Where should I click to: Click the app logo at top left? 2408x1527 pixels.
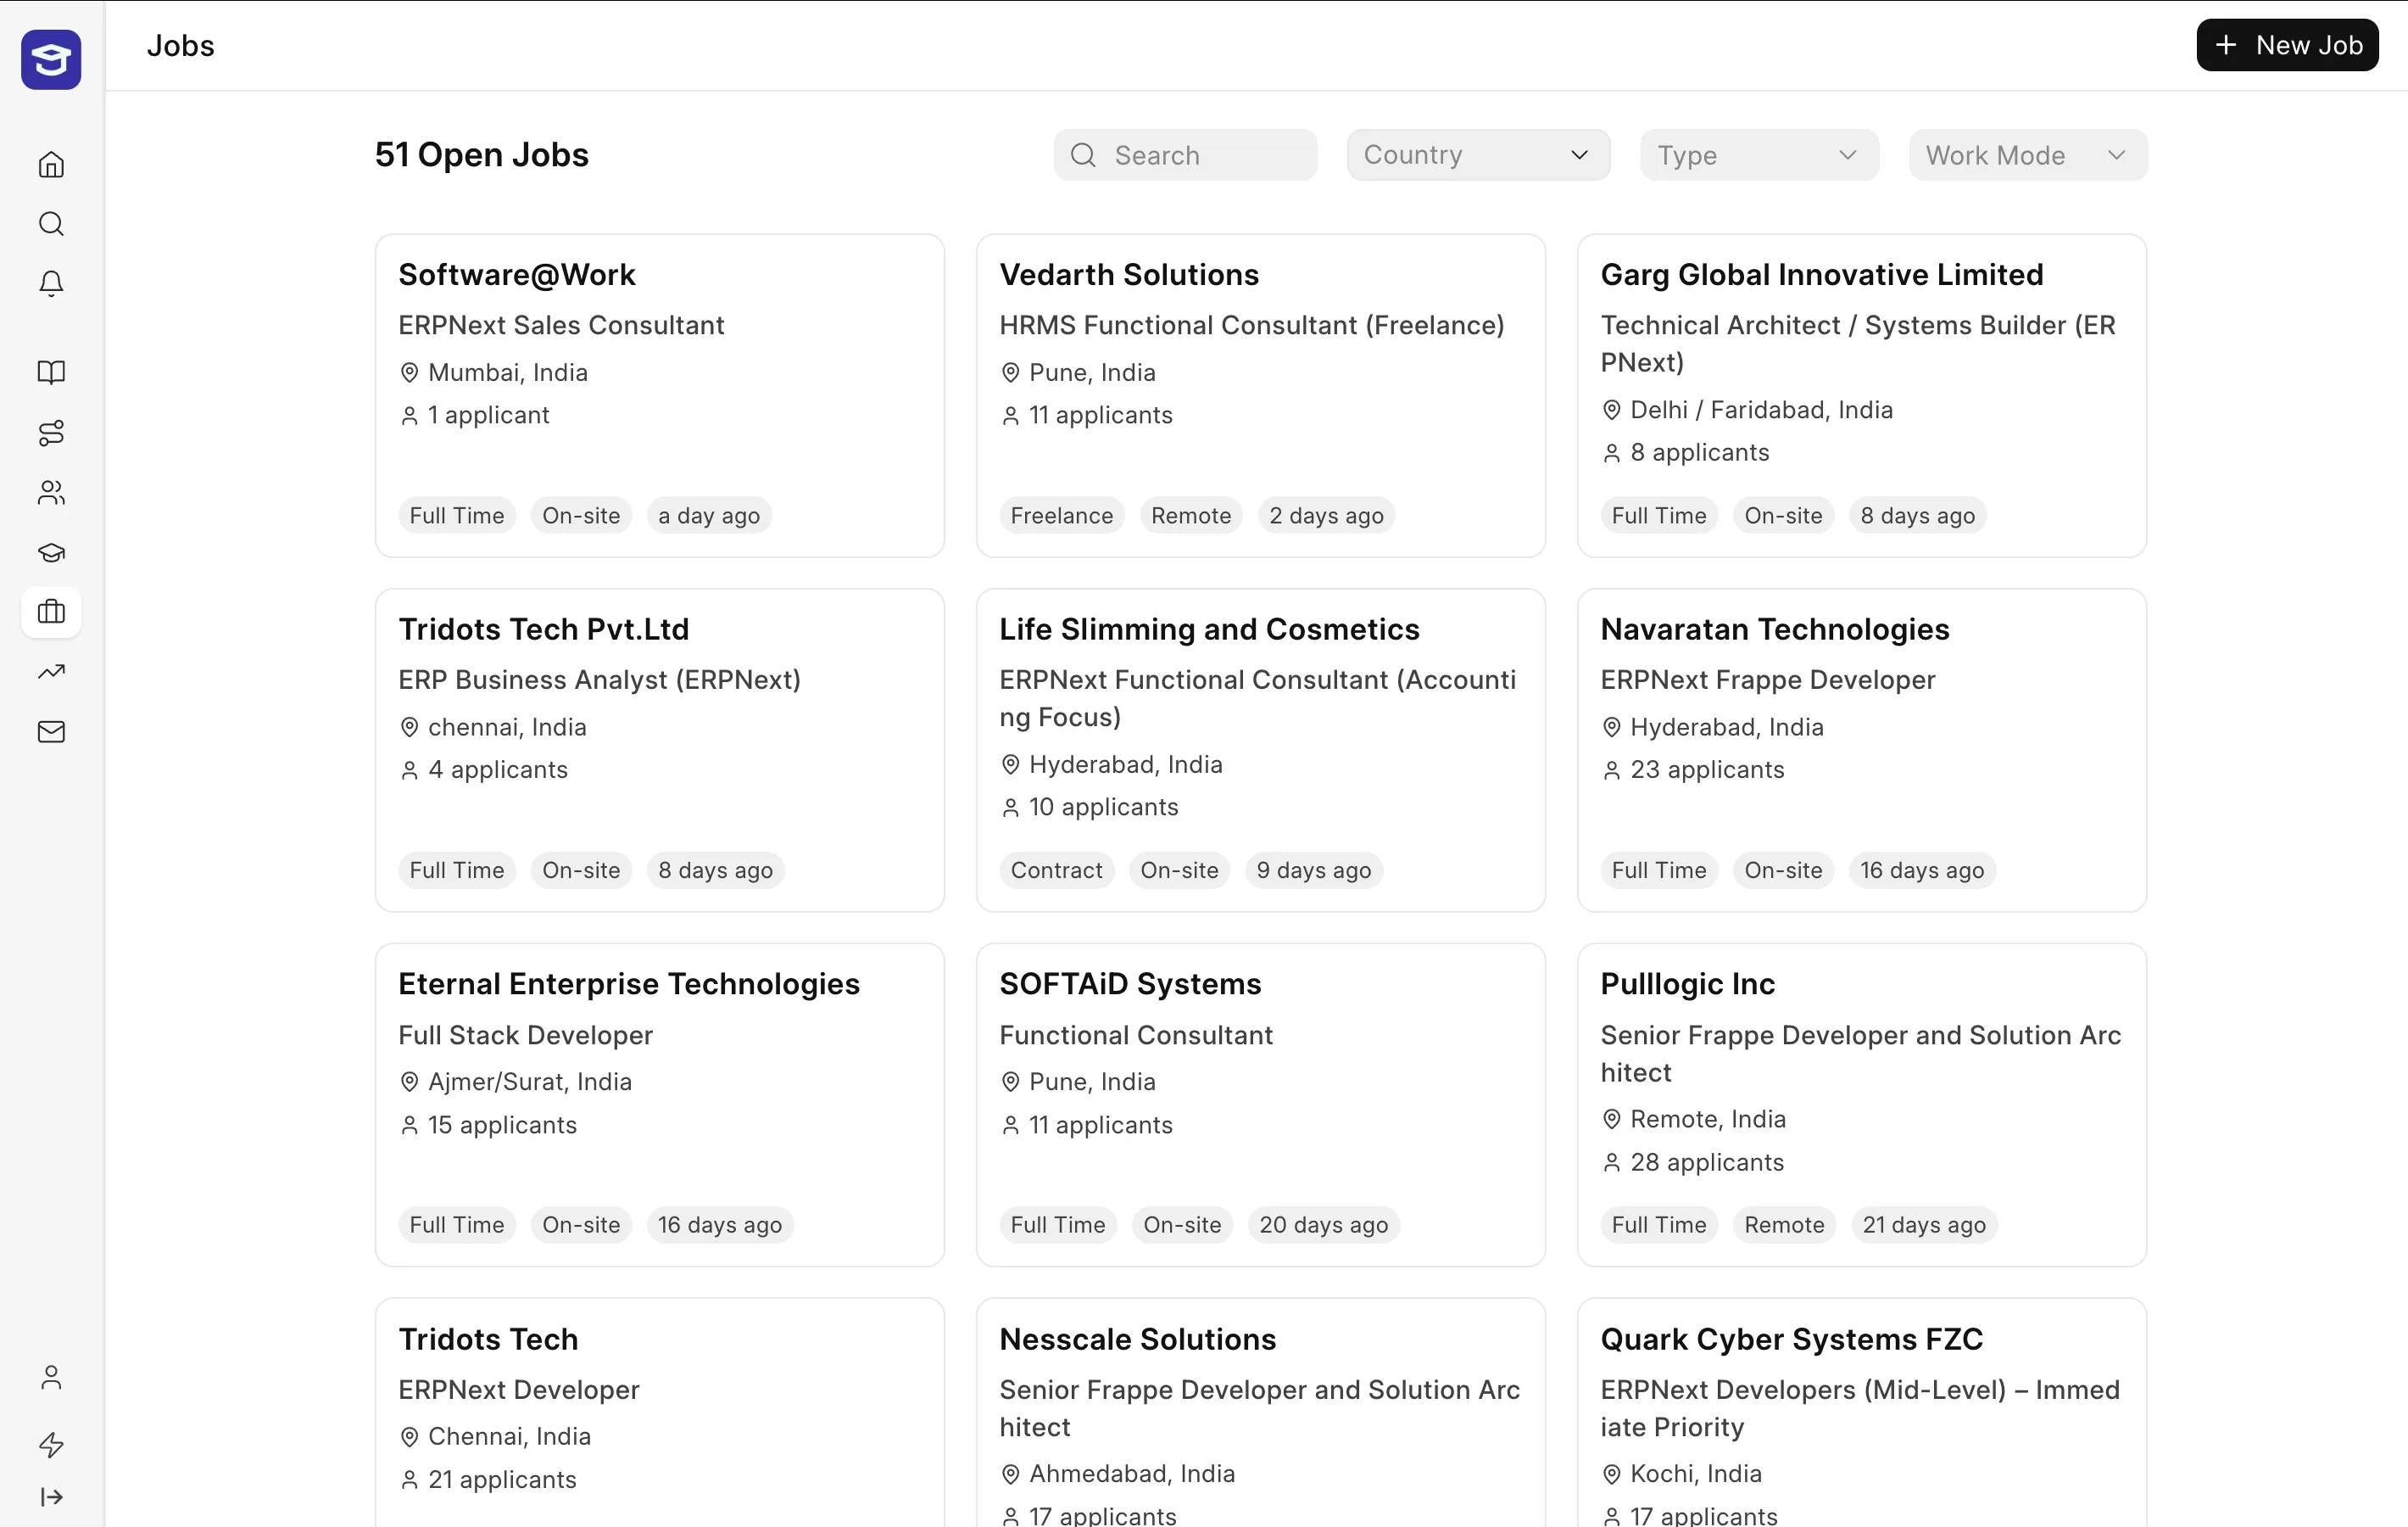51,60
